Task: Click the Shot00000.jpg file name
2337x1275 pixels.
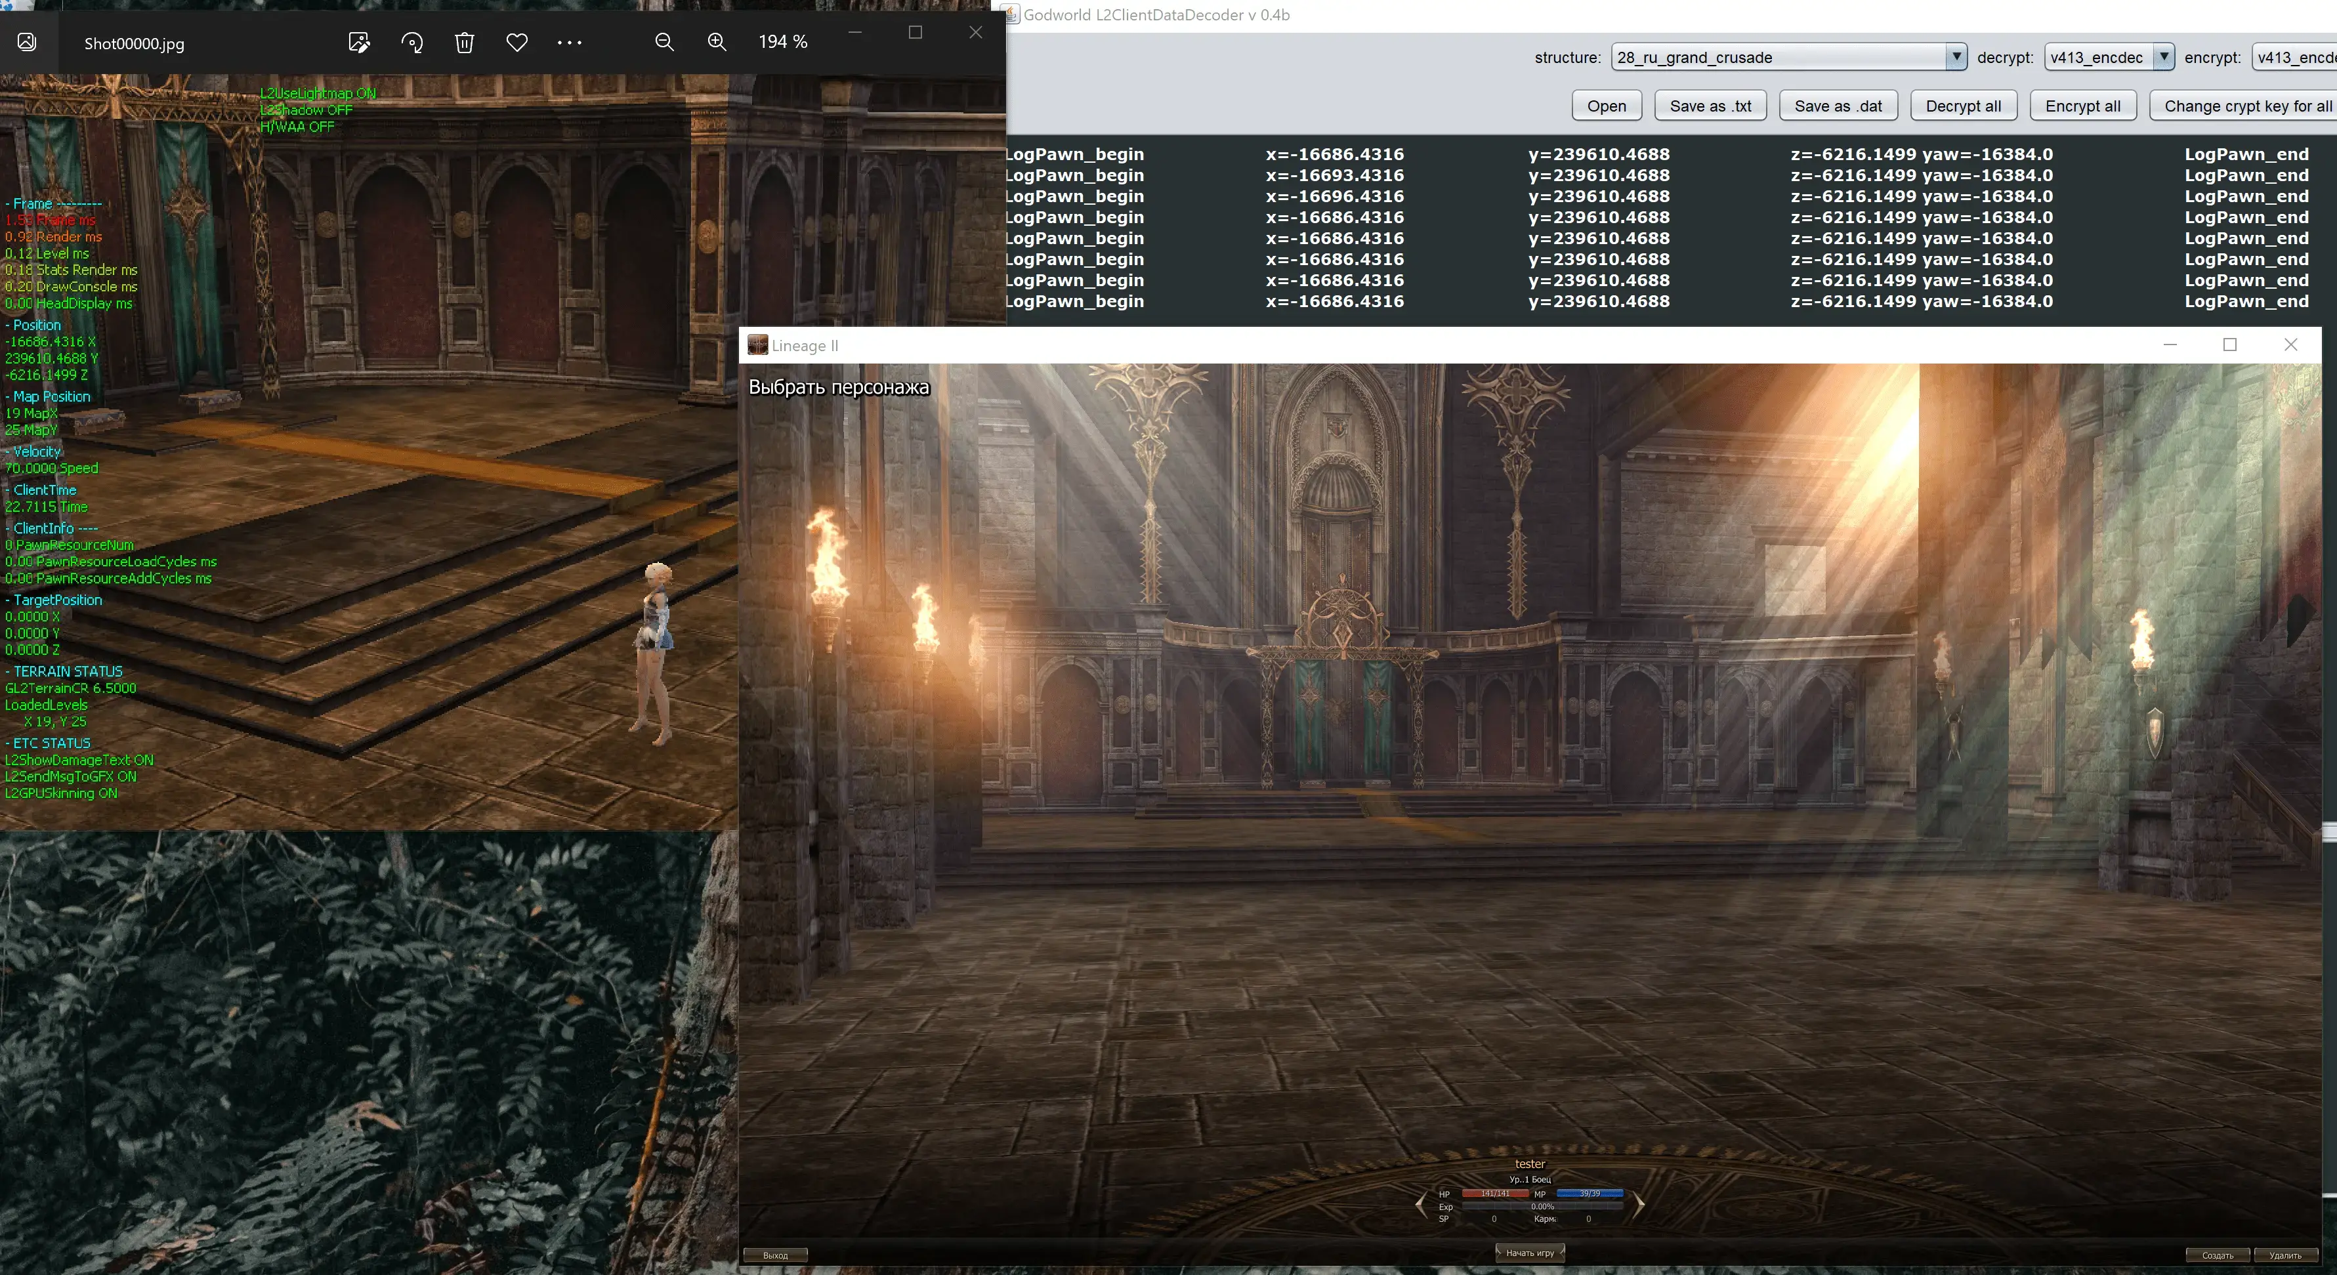Action: tap(135, 43)
